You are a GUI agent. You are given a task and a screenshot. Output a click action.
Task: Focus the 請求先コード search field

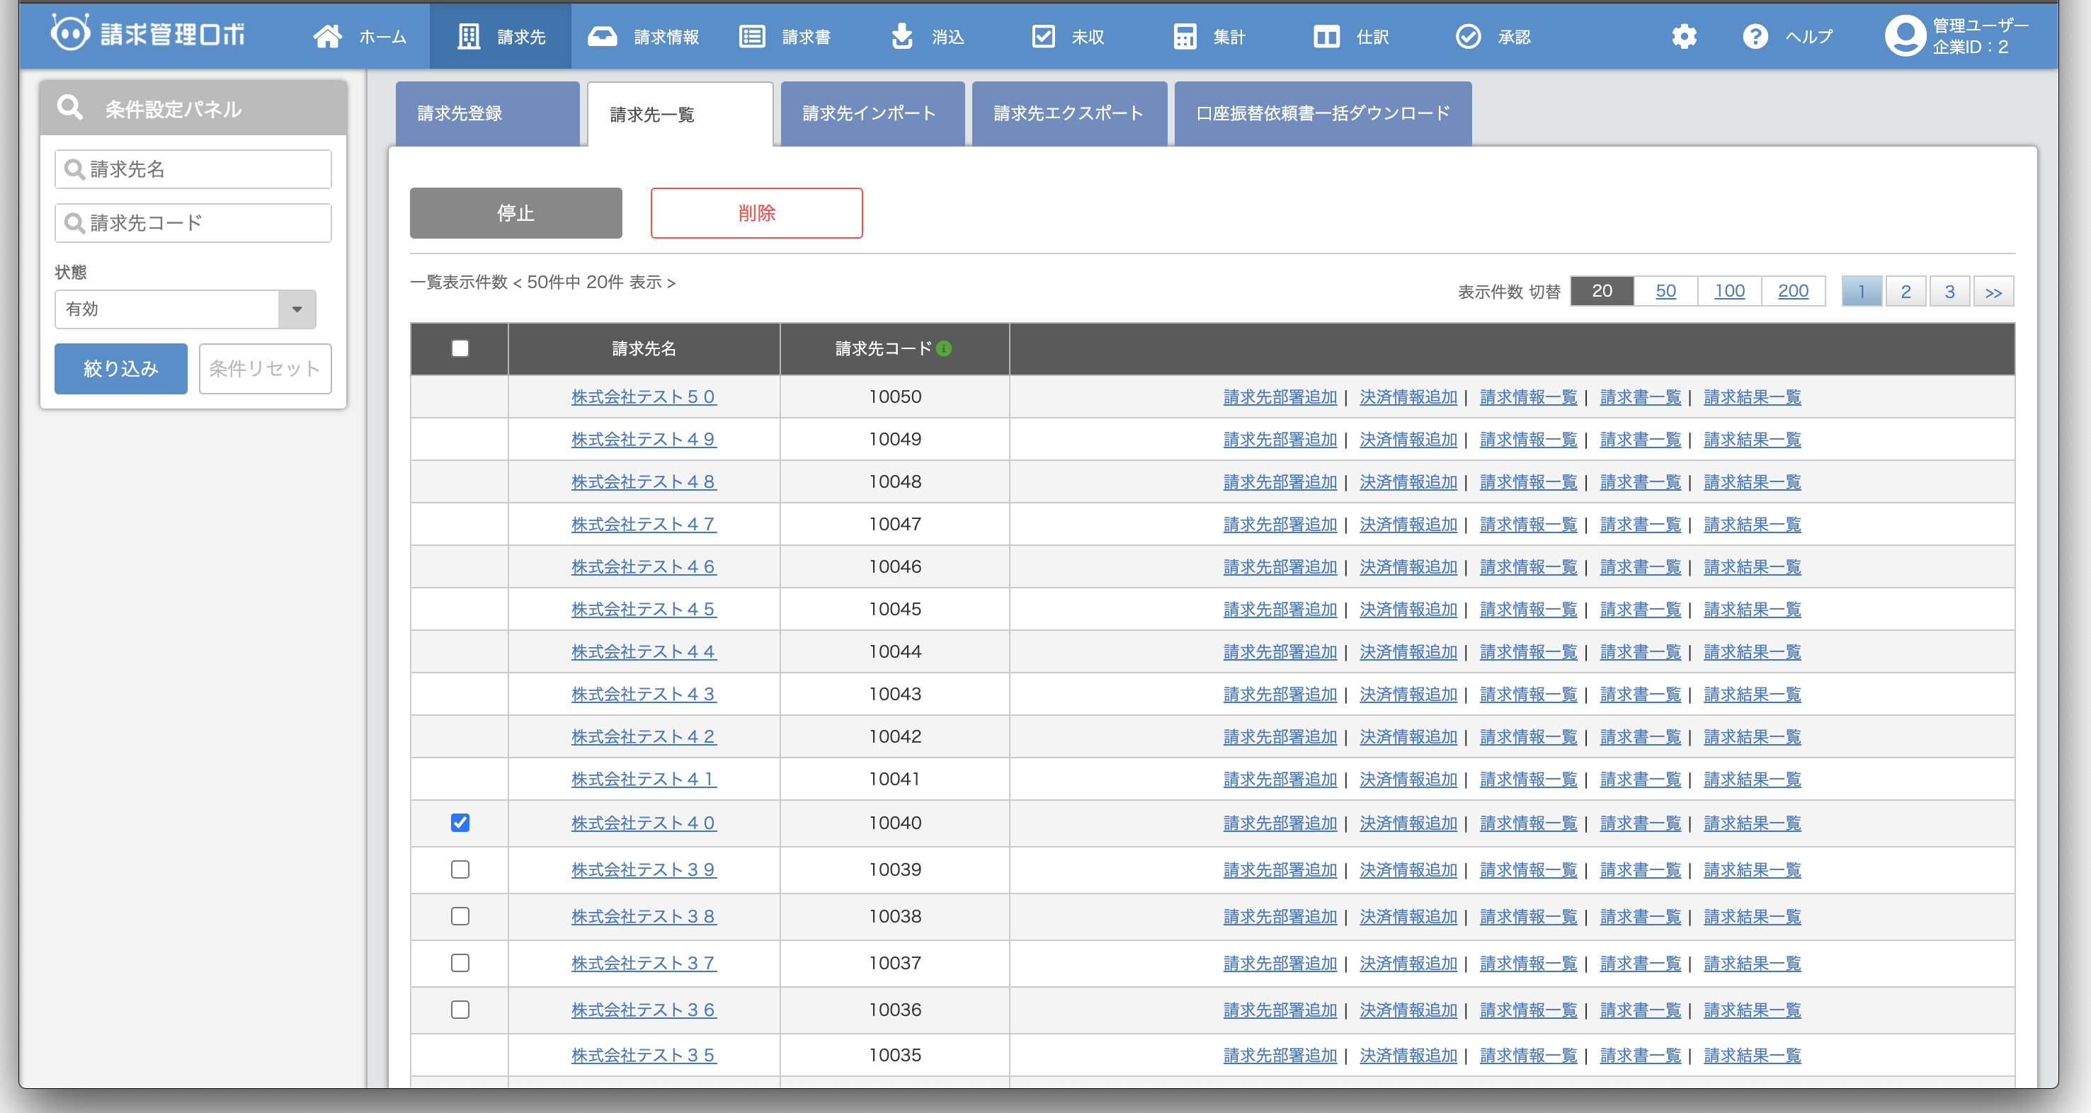[193, 222]
